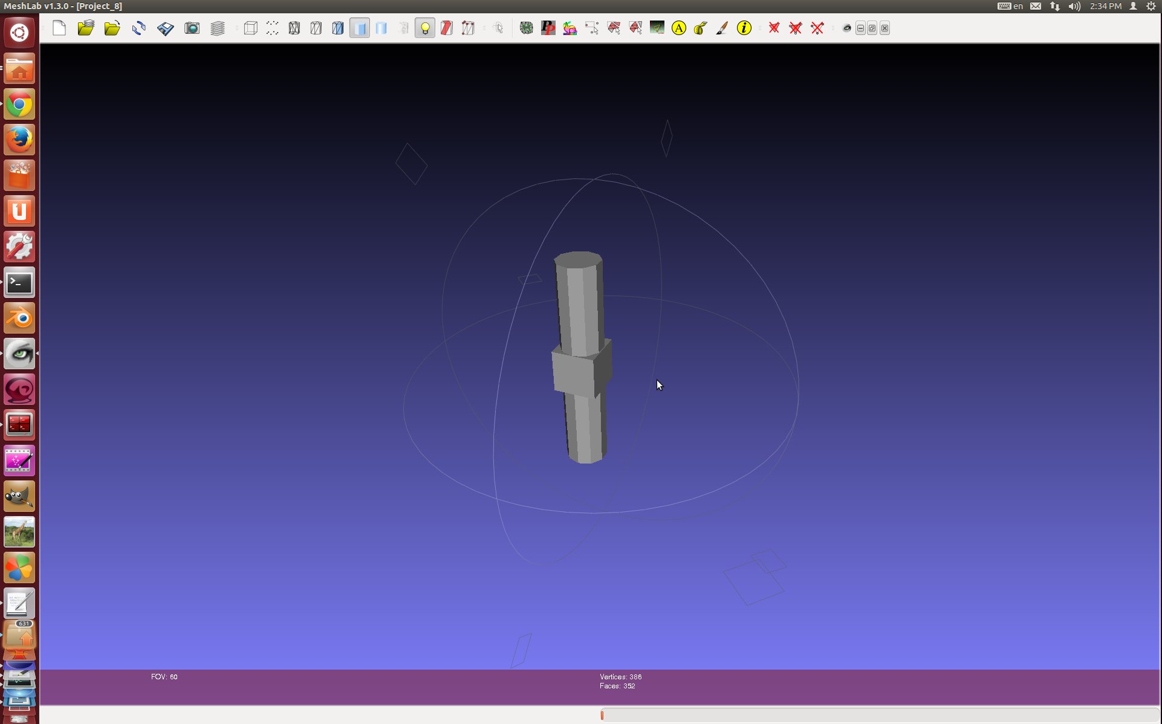1162x724 pixels.
Task: Click the Vertices: 386 readout
Action: (621, 677)
